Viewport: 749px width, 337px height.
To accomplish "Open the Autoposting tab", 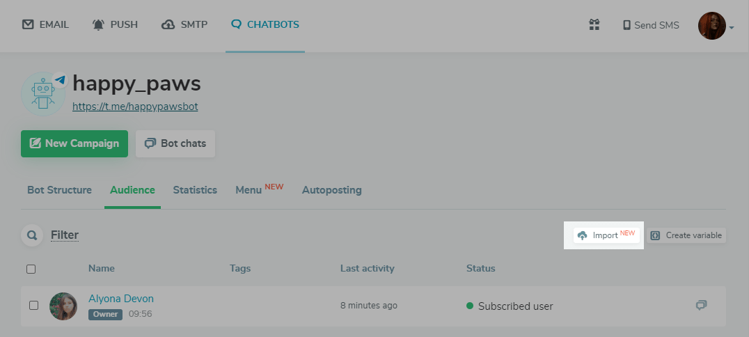I will tap(331, 190).
